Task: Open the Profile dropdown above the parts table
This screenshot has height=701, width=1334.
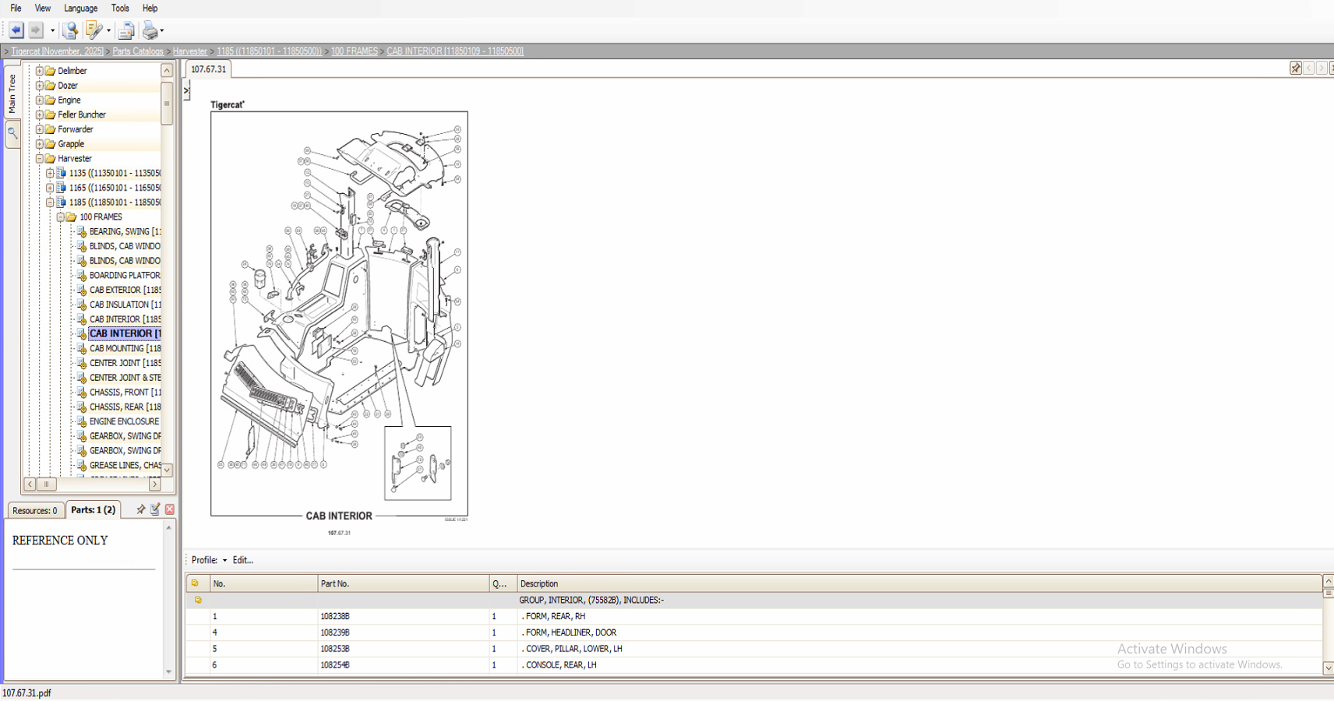Action: (x=224, y=560)
